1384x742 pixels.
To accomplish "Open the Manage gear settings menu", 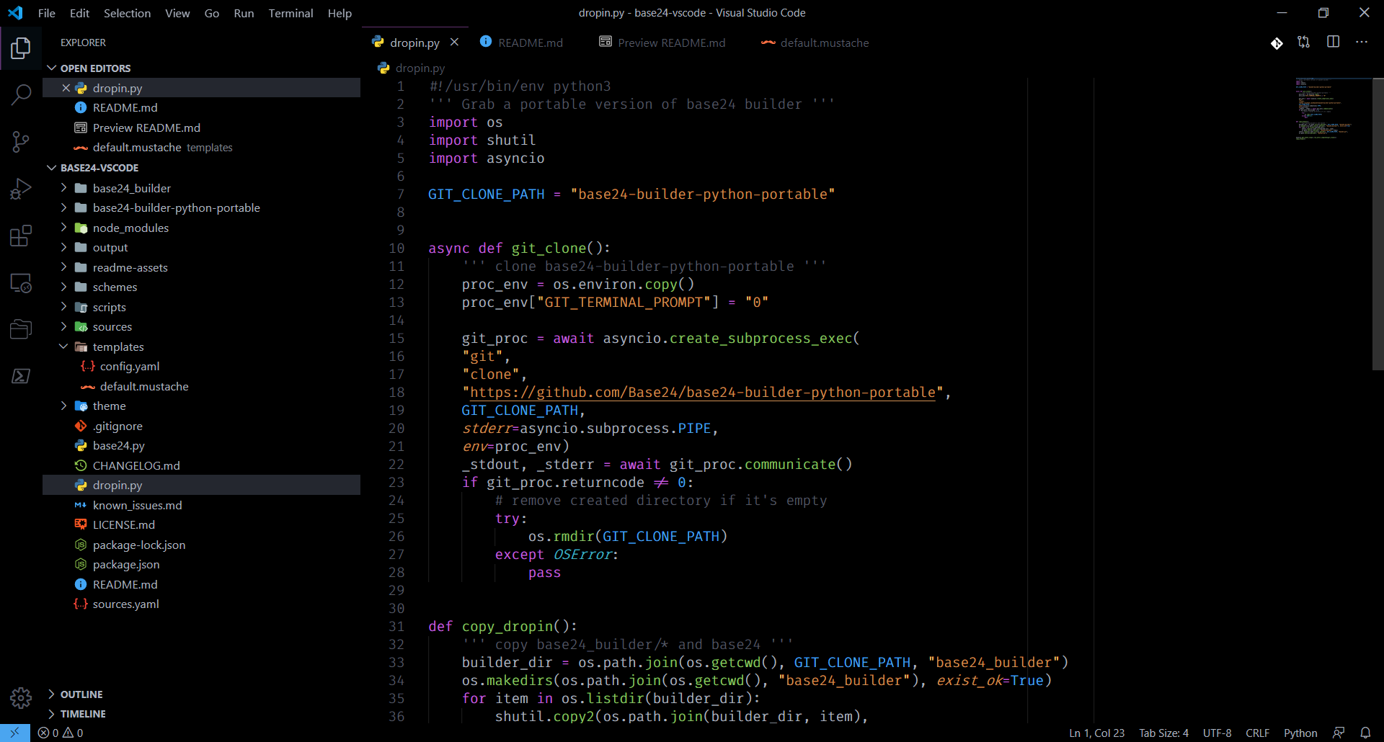I will [x=21, y=697].
